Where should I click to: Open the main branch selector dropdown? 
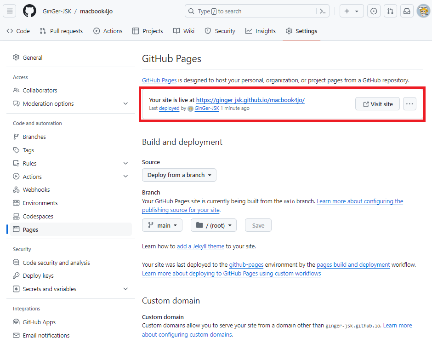pos(162,225)
